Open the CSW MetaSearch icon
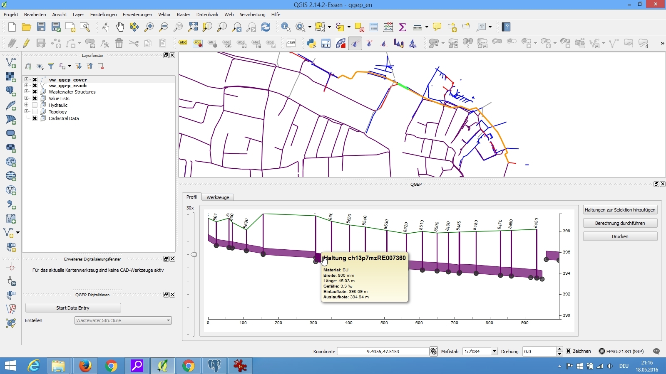This screenshot has height=374, width=666. 291,43
